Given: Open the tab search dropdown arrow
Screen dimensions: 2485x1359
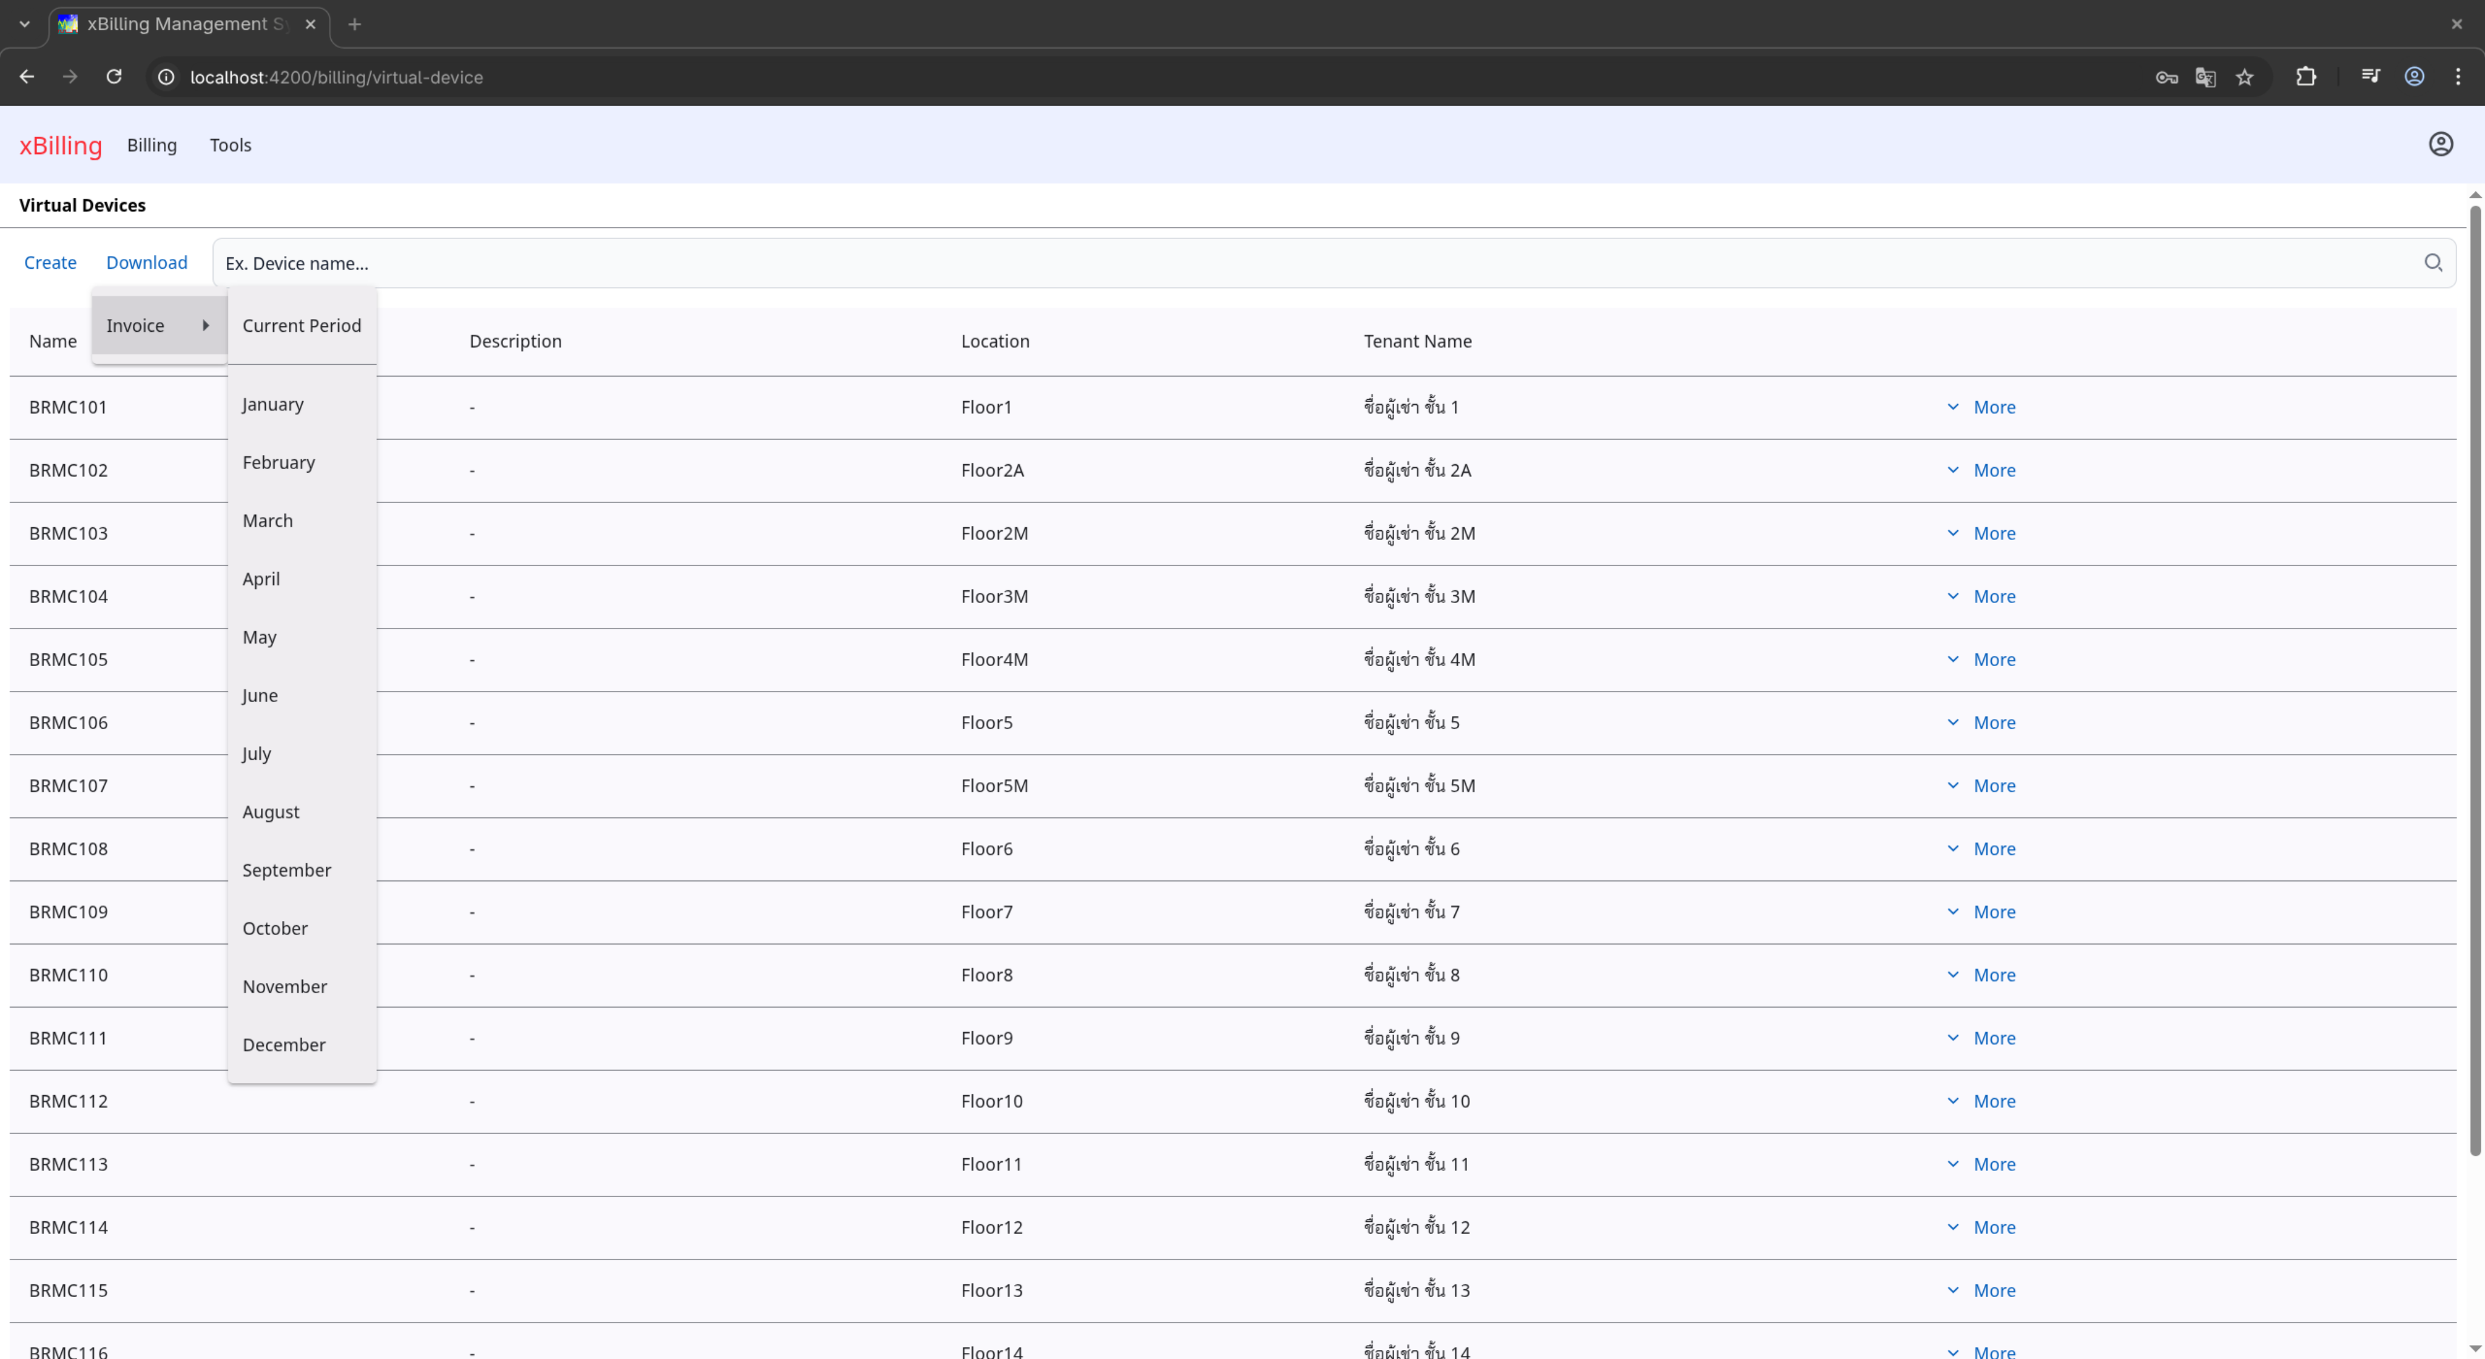Looking at the screenshot, I should pyautogui.click(x=24, y=24).
